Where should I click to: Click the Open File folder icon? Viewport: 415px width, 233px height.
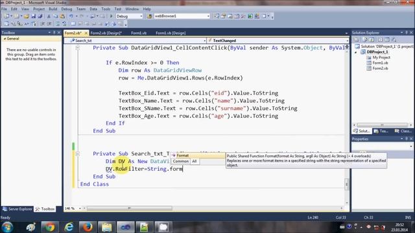(26, 16)
